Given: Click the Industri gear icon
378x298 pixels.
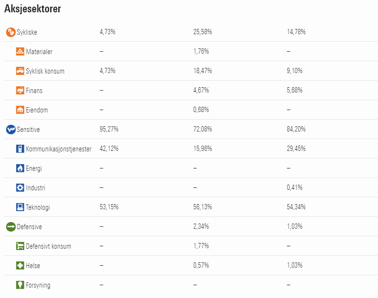Looking at the screenshot, I should point(20,187).
